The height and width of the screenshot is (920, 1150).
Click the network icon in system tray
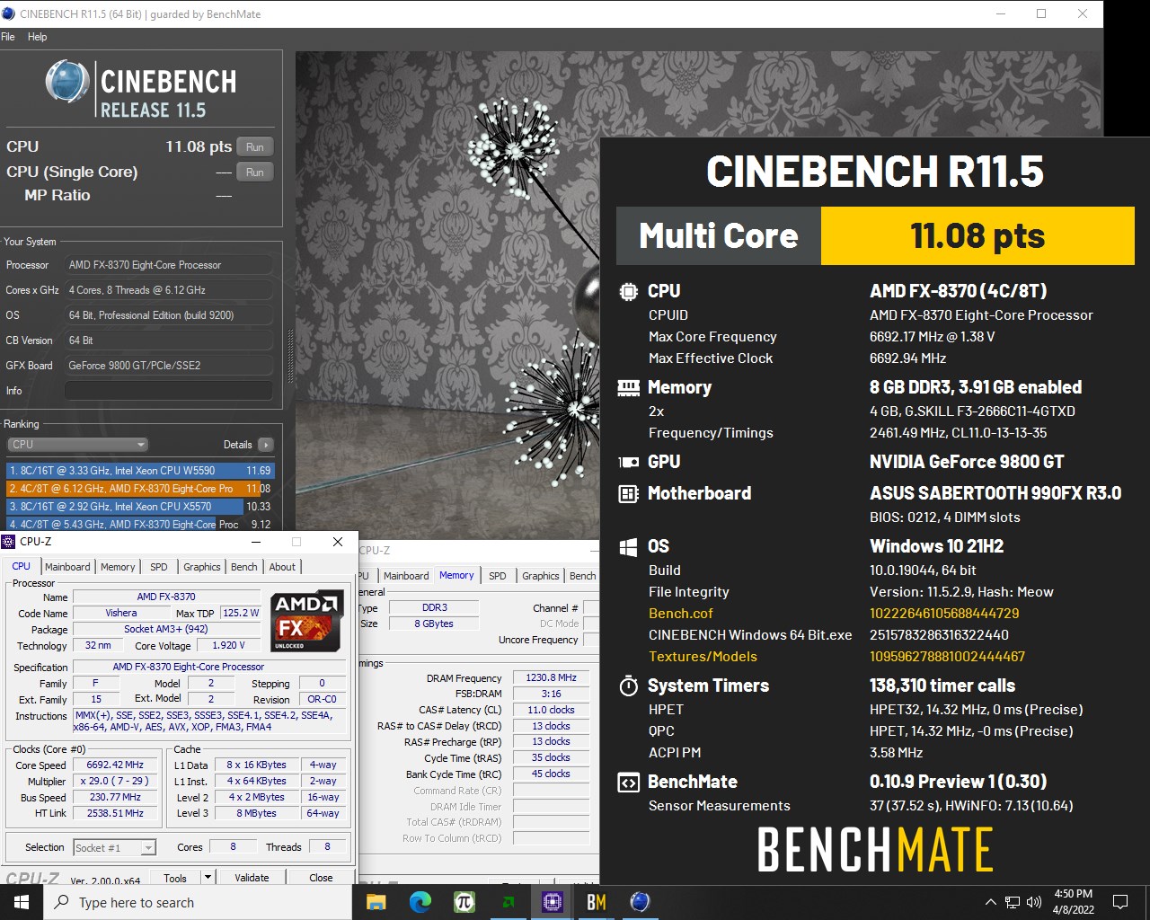point(1013,902)
